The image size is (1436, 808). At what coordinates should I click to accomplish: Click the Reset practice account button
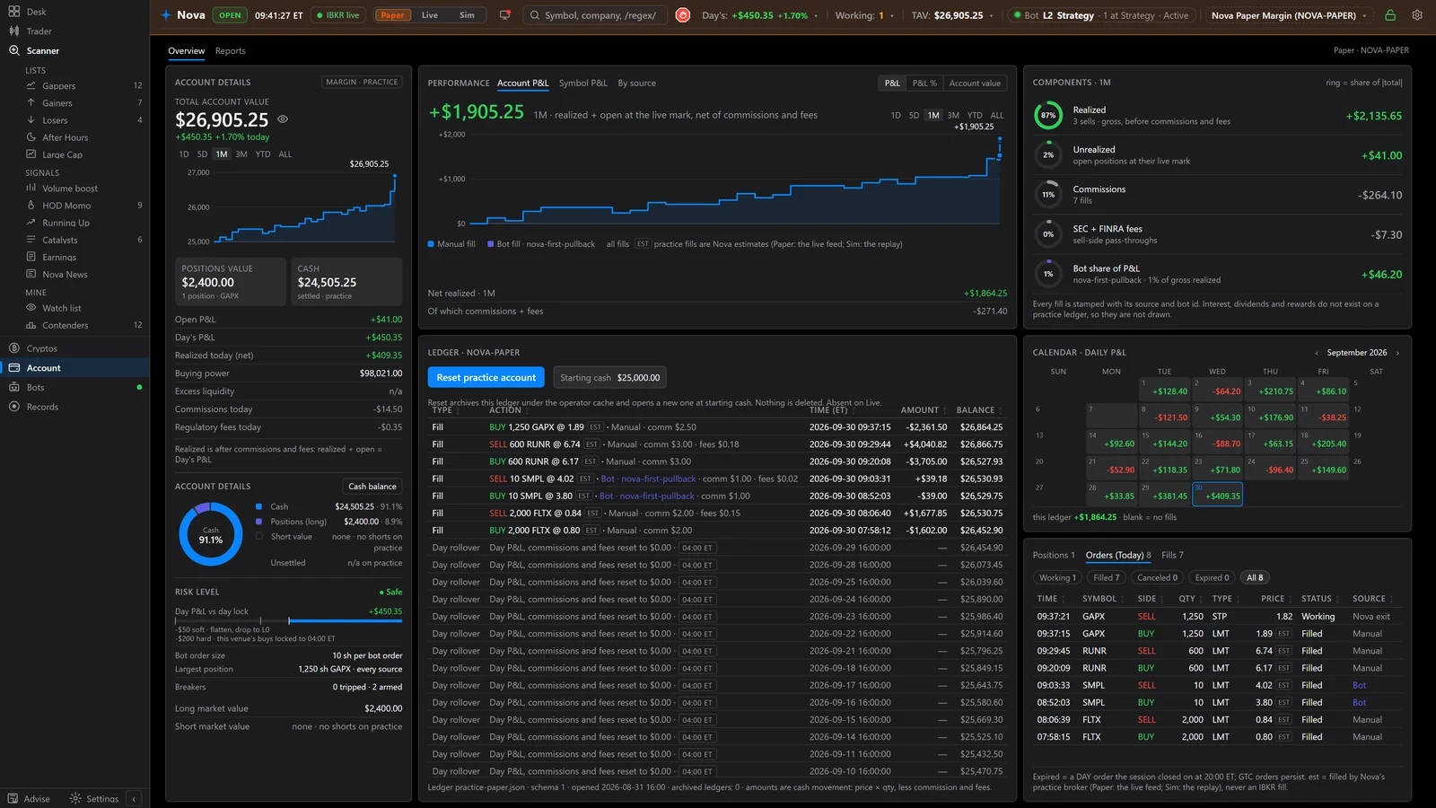[486, 378]
